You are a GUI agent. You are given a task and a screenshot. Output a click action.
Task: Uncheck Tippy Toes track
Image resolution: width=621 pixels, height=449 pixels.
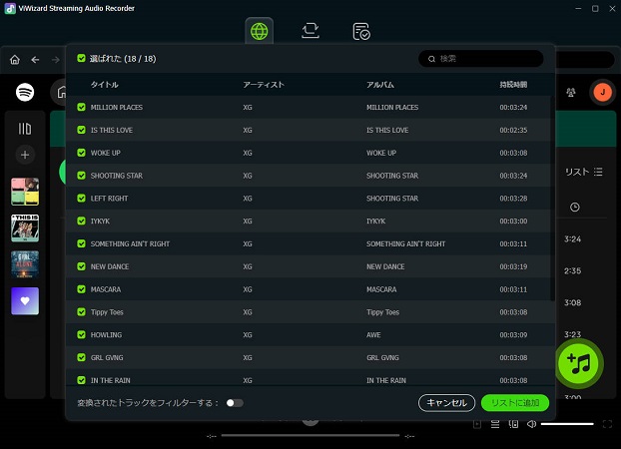point(81,312)
